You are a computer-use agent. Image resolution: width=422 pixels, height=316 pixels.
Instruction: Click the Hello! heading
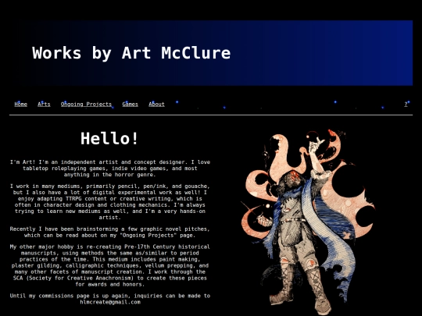[x=109, y=139]
